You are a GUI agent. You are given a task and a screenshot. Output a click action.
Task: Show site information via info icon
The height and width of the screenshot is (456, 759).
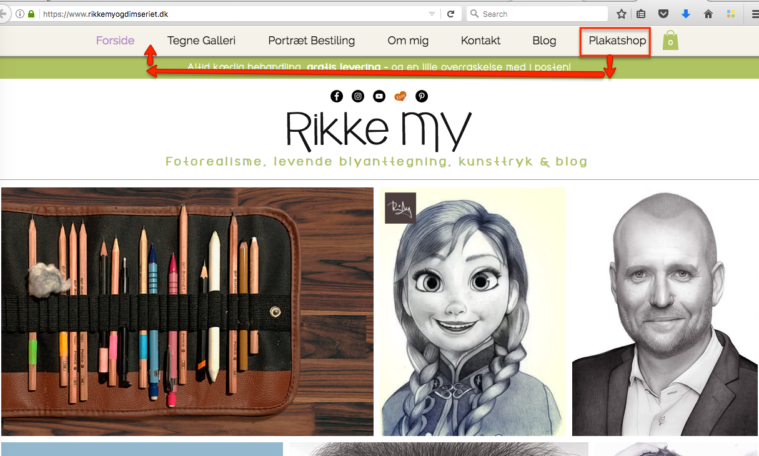[20, 14]
